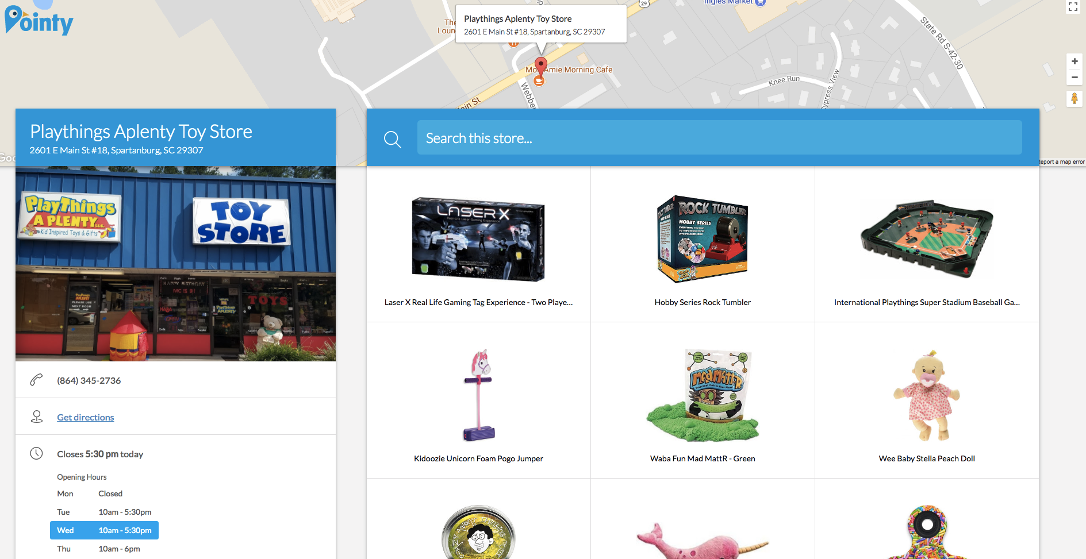Click the search magnifier icon
The image size is (1086, 559).
tap(393, 139)
